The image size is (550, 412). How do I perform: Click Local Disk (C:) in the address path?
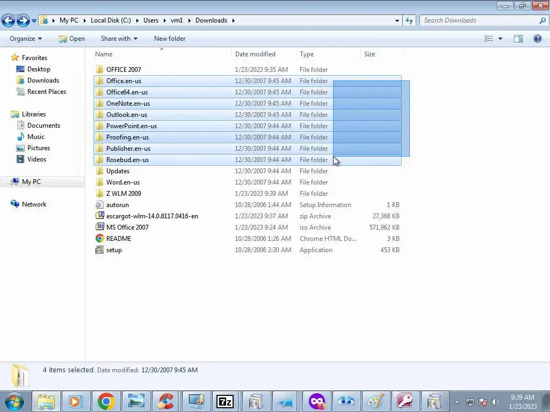pos(111,20)
